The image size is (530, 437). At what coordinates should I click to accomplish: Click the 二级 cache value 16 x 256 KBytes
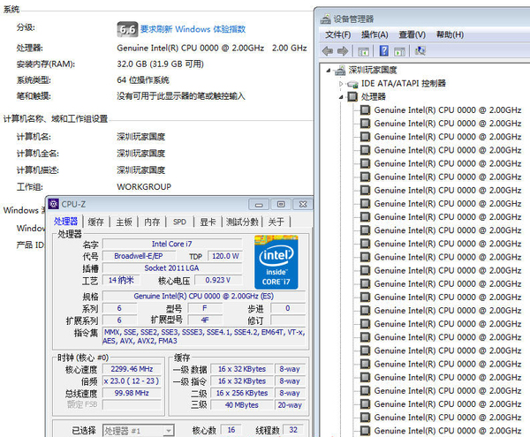[242, 393]
